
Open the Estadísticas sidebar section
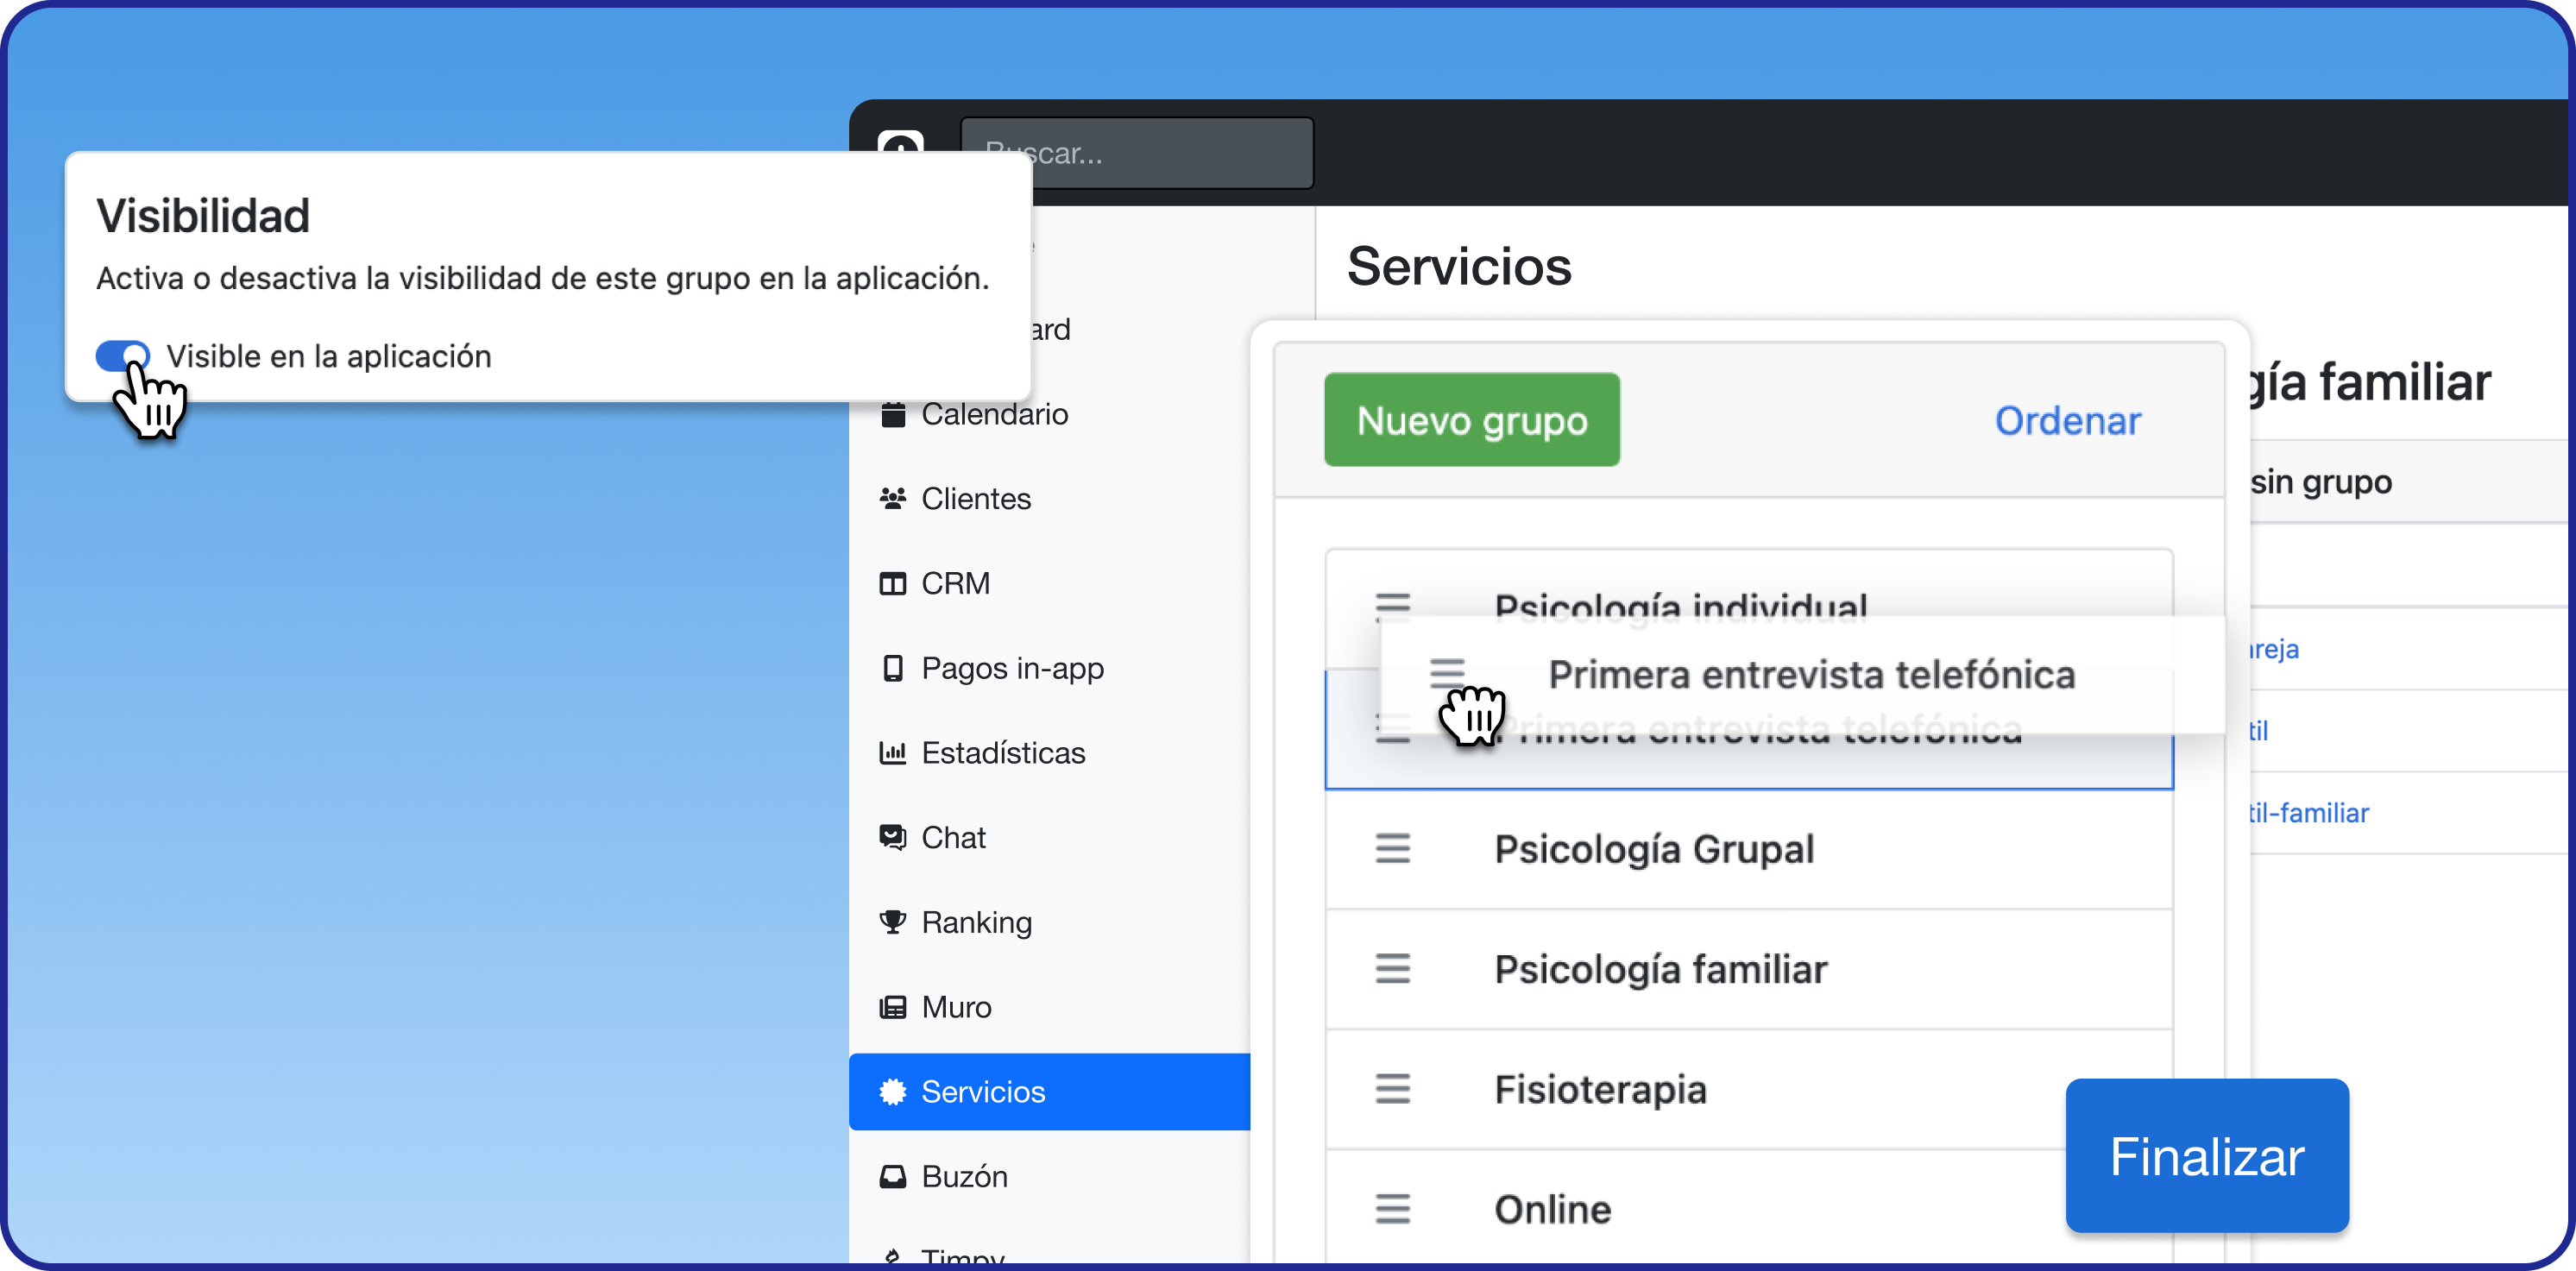1002,752
